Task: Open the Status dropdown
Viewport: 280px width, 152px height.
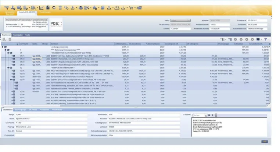Action: point(180,20)
